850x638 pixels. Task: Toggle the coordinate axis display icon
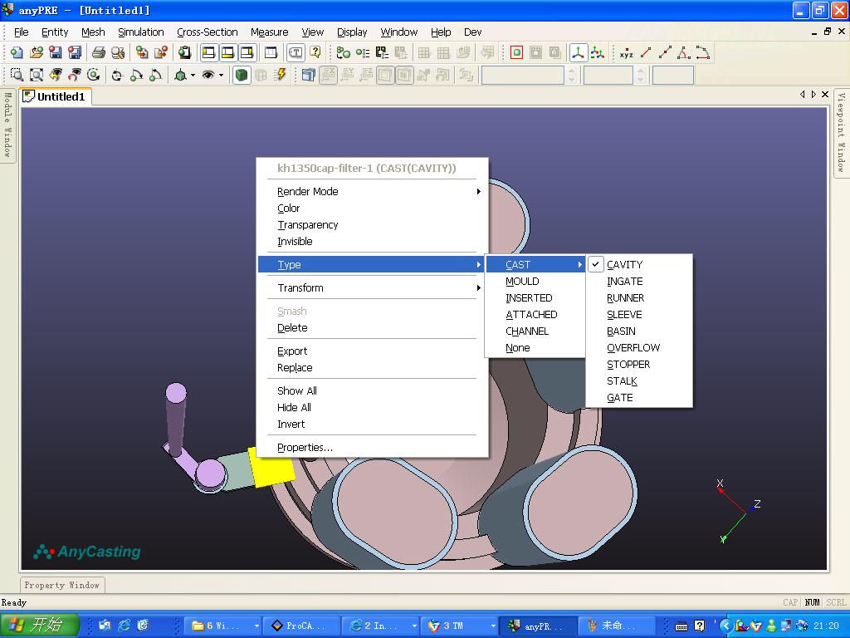point(578,52)
